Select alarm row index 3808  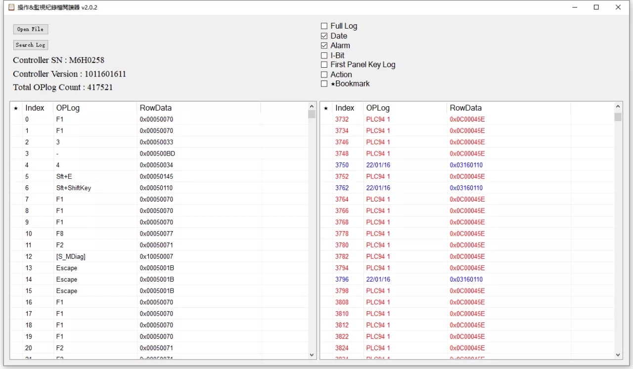(x=467, y=302)
